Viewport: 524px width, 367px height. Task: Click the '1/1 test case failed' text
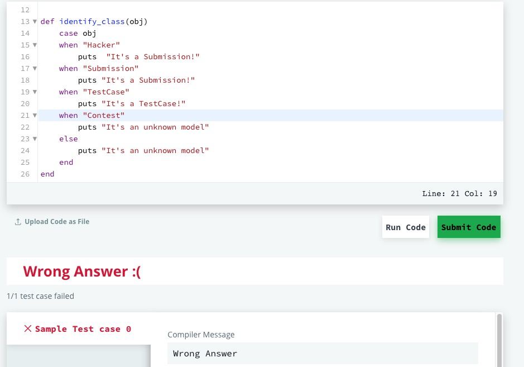(x=40, y=296)
